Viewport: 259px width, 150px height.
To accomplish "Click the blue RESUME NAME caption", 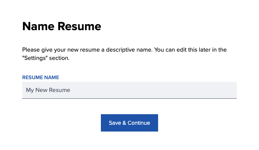I will point(41,77).
